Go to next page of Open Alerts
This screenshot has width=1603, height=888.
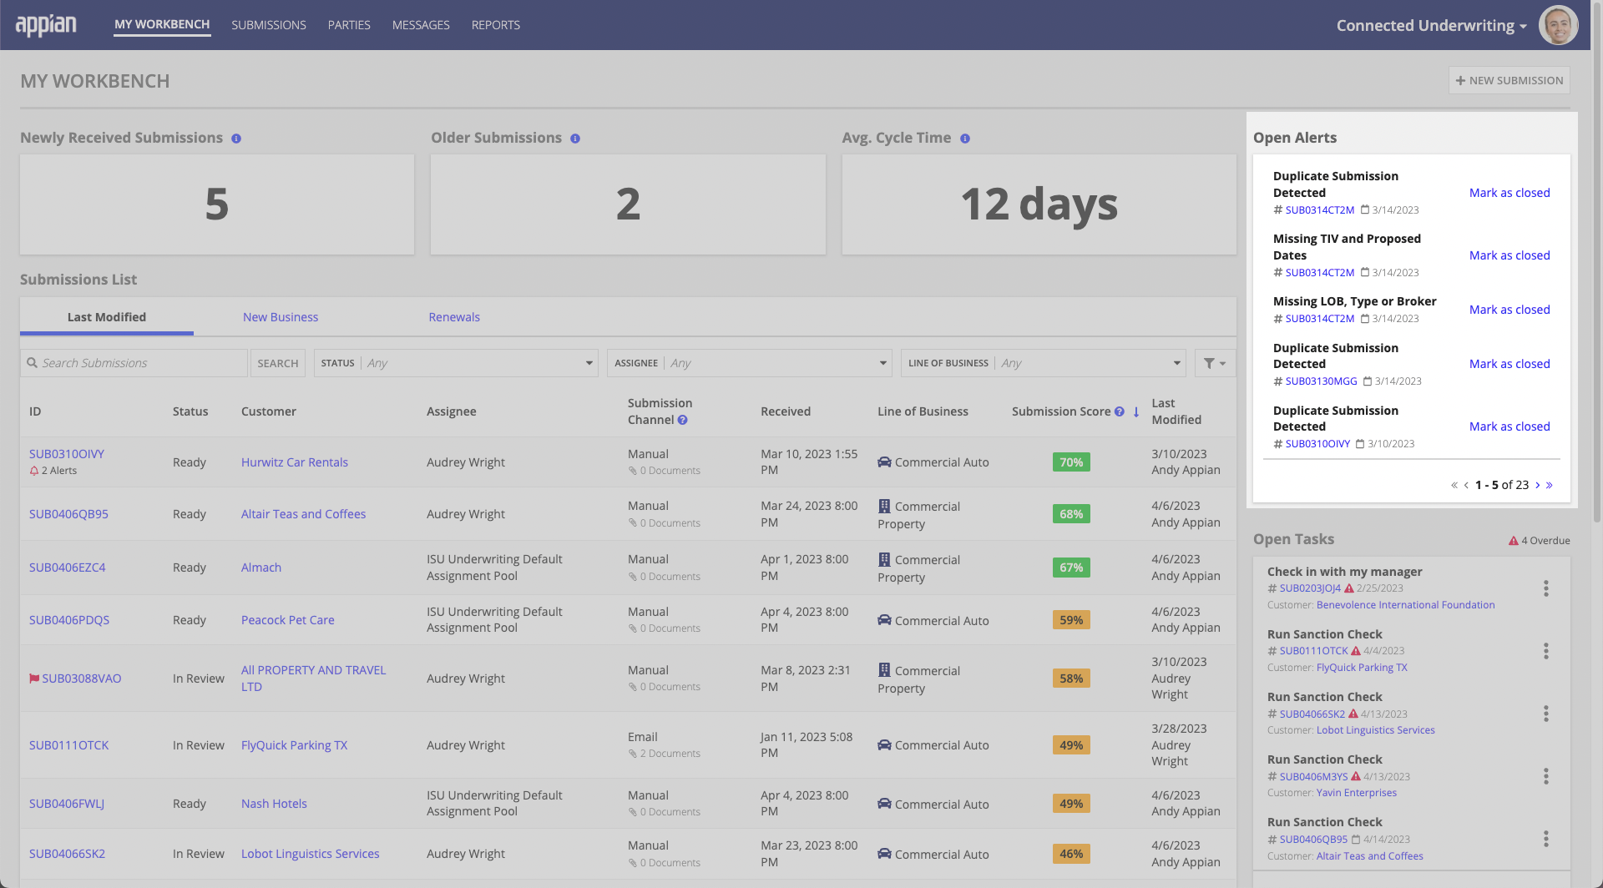[x=1537, y=485]
